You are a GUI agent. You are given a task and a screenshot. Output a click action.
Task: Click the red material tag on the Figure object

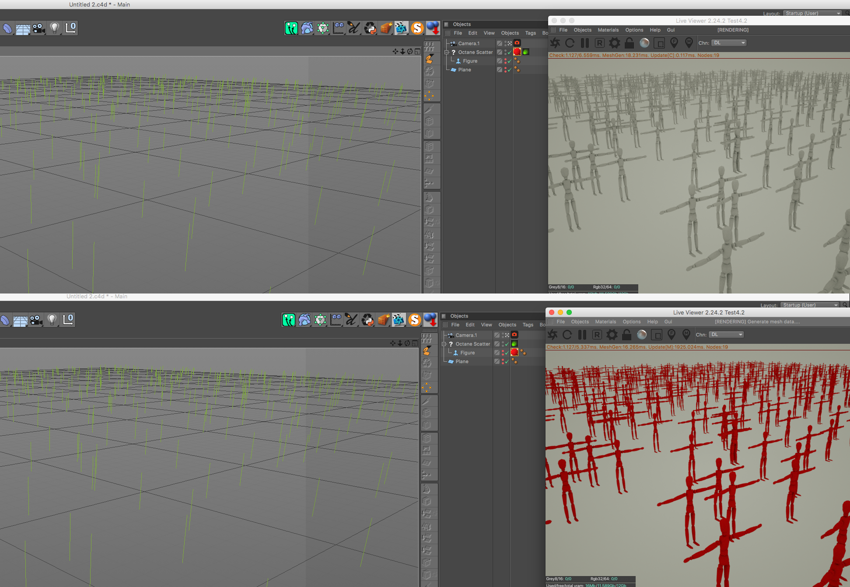tap(514, 353)
